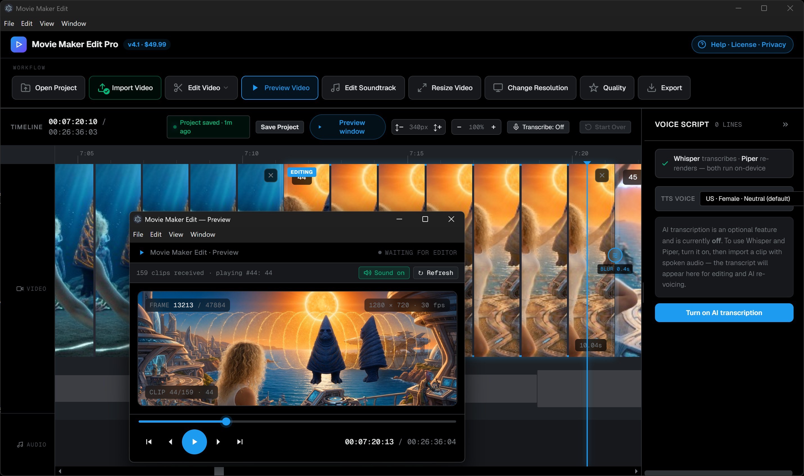Remove the clip before clip 44
Viewport: 804px width, 476px height.
pyautogui.click(x=271, y=176)
